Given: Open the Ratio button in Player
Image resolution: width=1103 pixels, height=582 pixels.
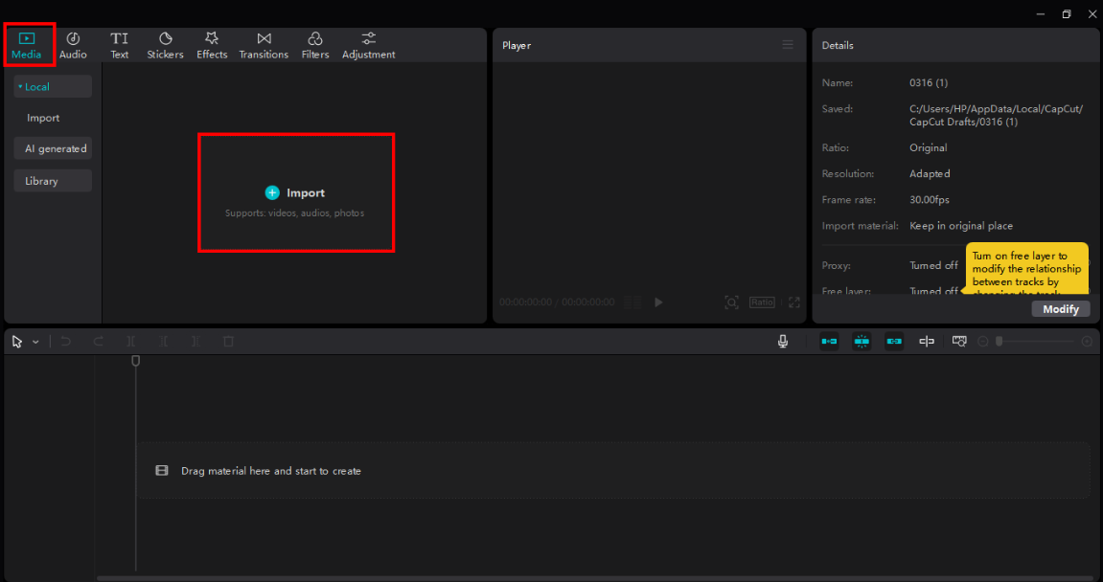Looking at the screenshot, I should (x=762, y=302).
